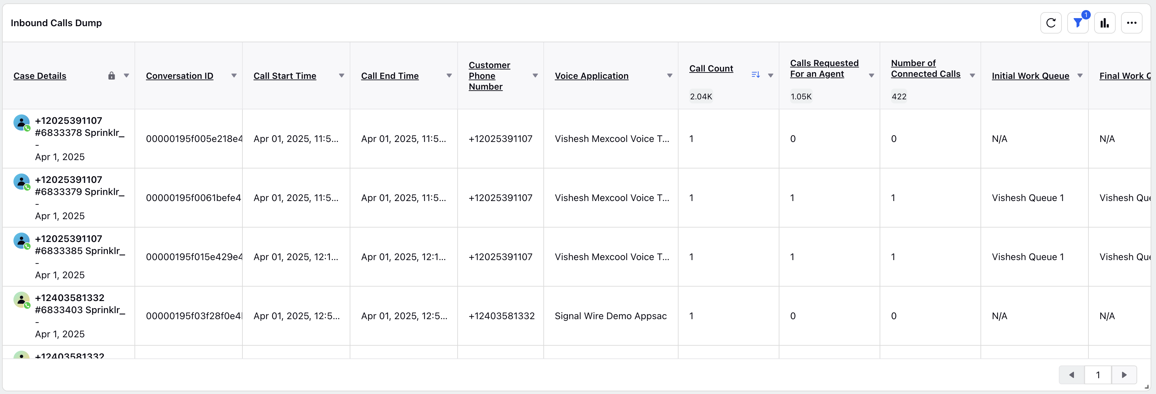Click avatar for case #6833403

click(x=22, y=300)
